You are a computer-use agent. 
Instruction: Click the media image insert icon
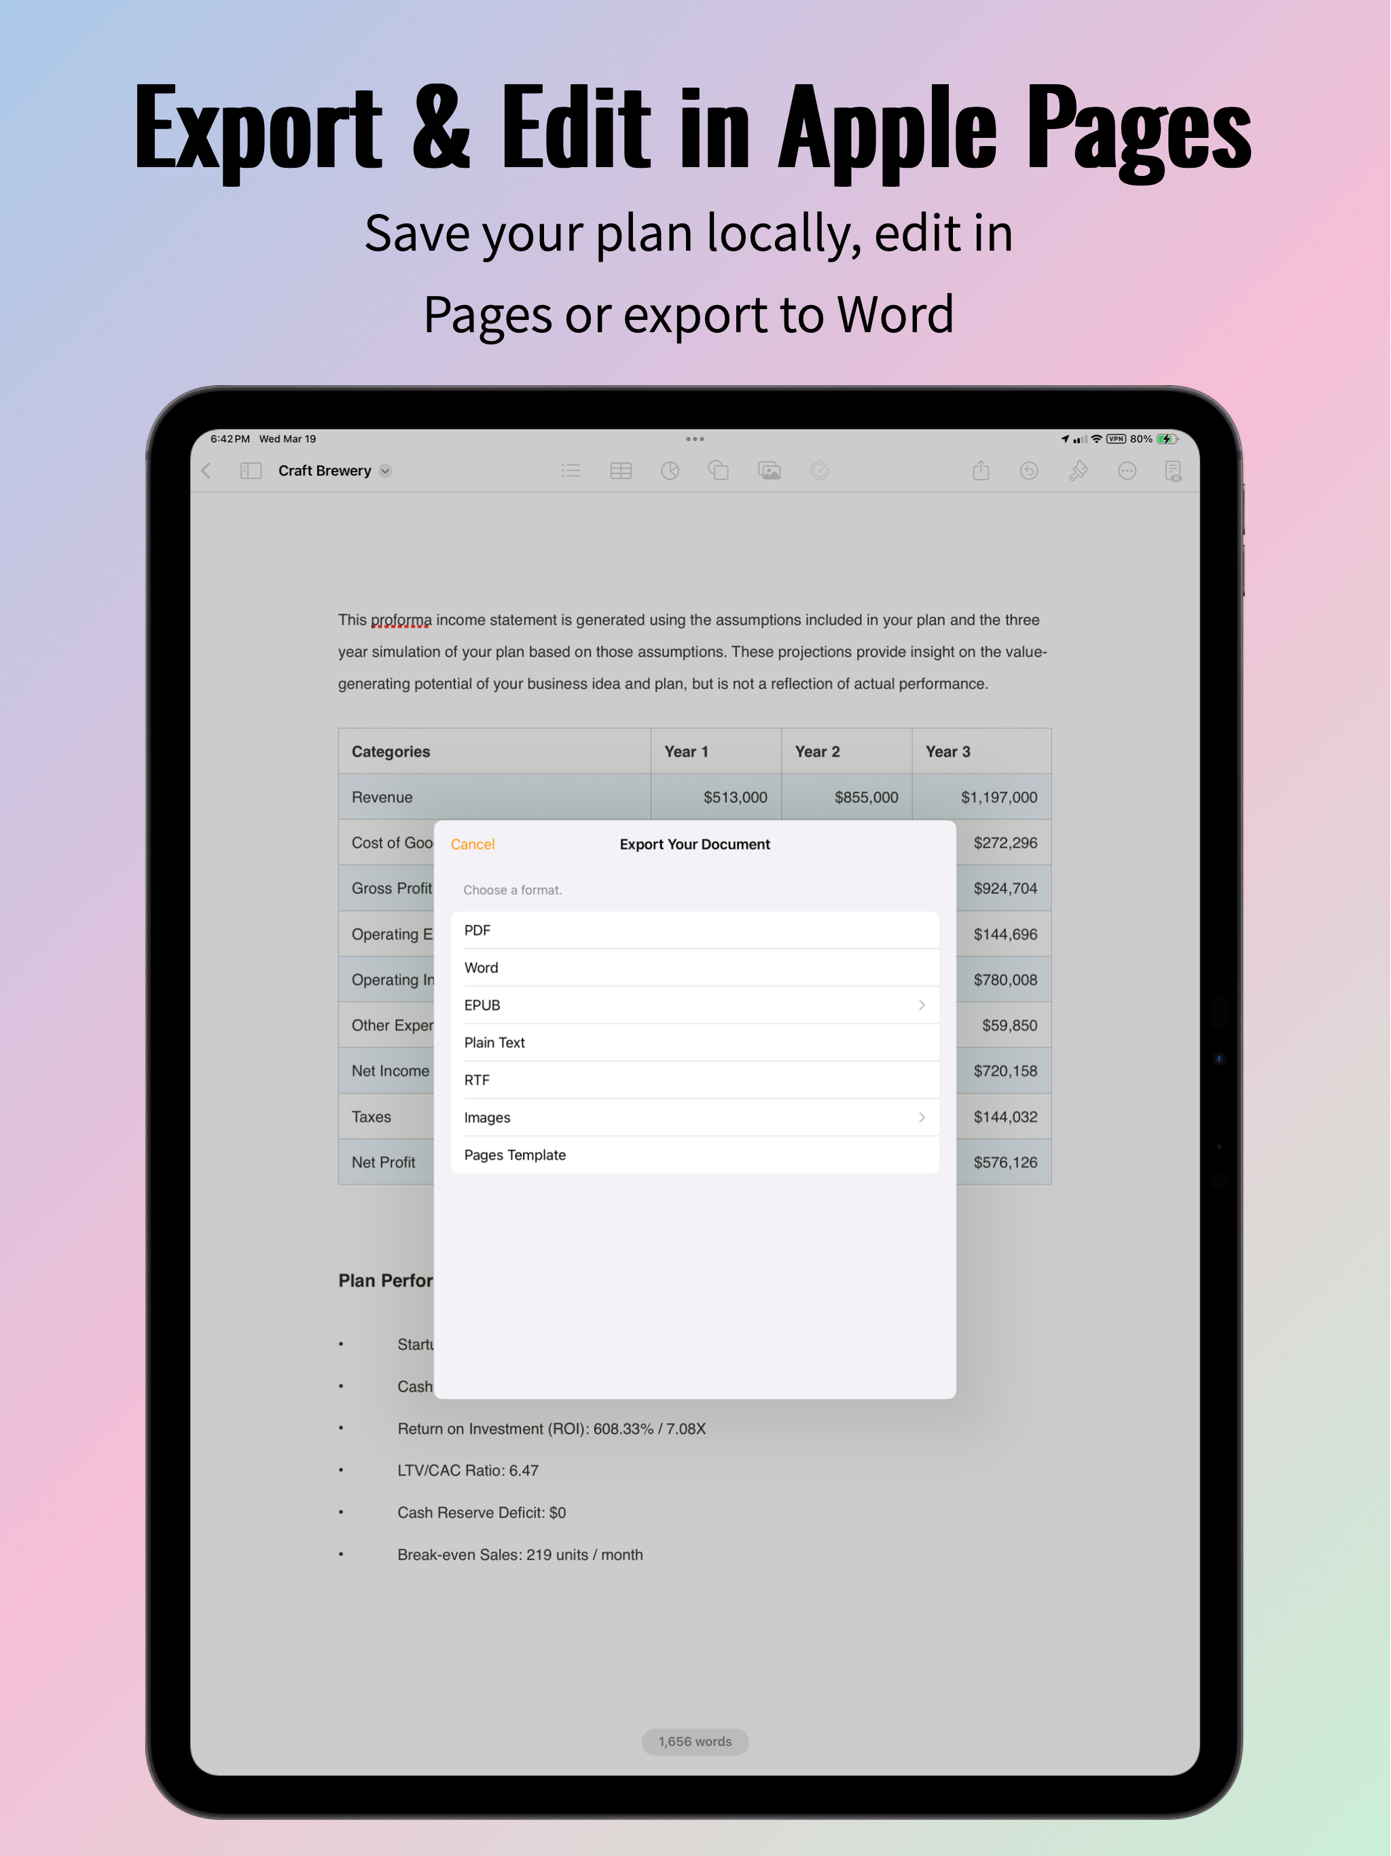point(770,471)
